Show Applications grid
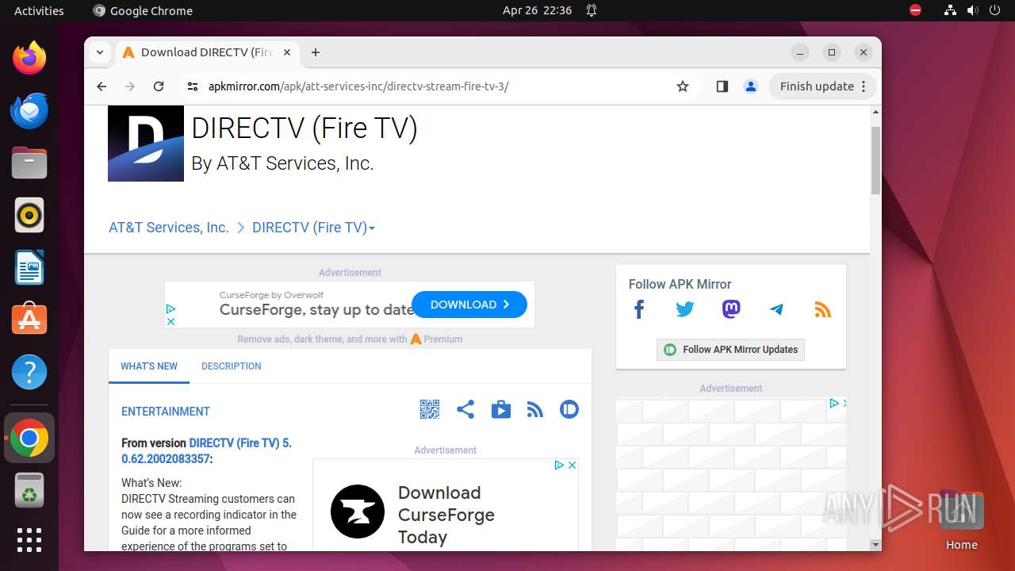 pos(29,540)
